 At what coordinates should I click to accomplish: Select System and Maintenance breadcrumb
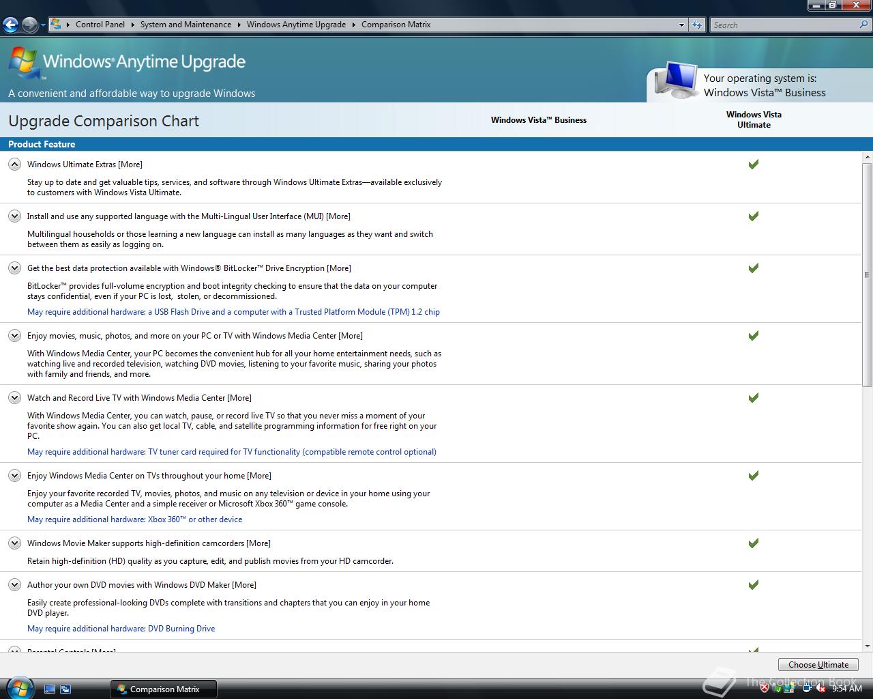[186, 25]
